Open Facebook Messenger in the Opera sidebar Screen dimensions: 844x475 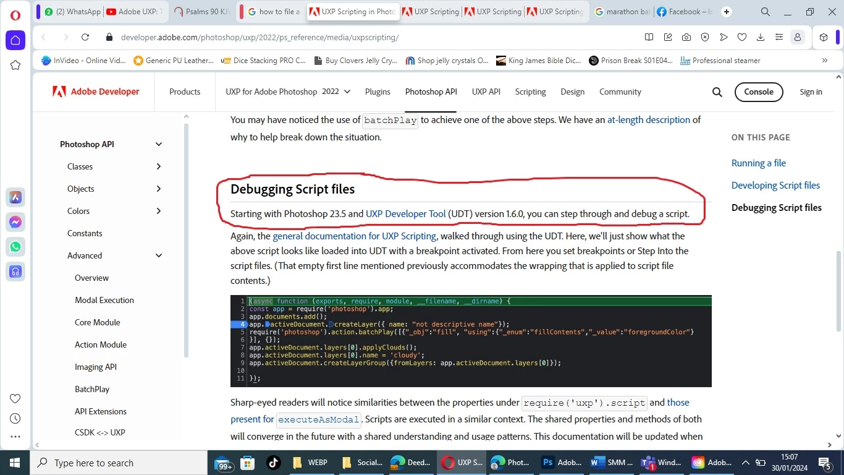click(x=15, y=223)
